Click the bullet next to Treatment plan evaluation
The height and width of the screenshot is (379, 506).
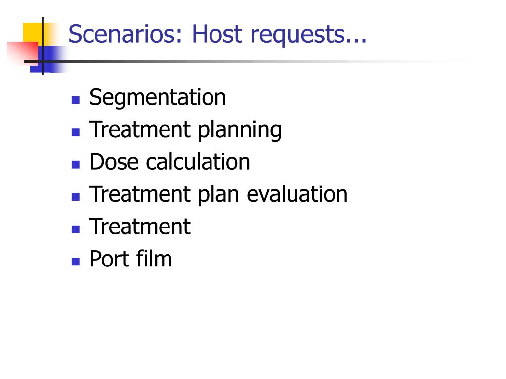(x=76, y=197)
